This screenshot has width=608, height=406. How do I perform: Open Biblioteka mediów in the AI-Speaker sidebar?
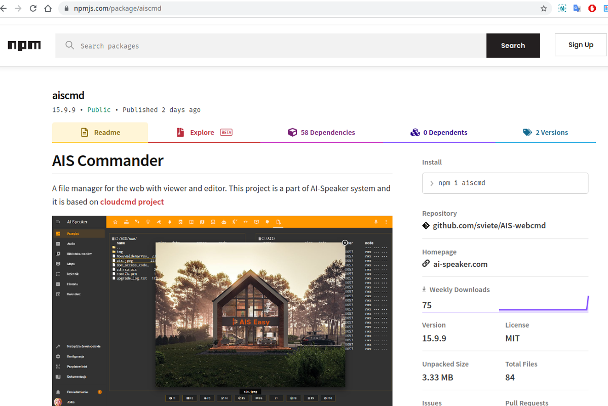click(79, 254)
